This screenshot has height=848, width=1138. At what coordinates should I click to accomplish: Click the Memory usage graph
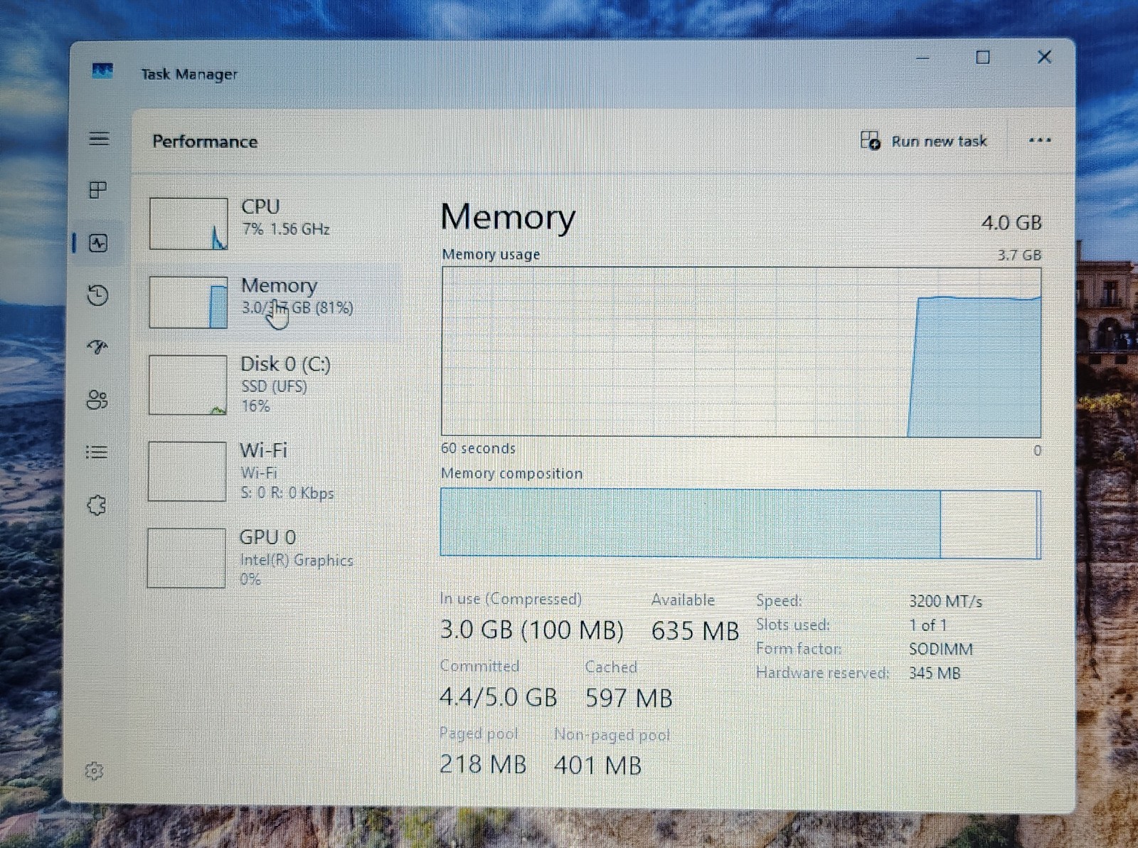[x=741, y=352]
